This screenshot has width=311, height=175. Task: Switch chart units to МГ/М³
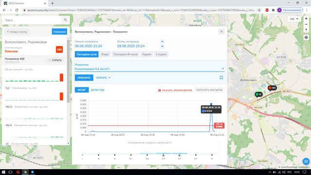82,90
